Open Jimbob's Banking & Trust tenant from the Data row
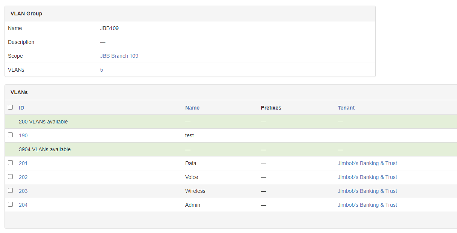 point(367,163)
